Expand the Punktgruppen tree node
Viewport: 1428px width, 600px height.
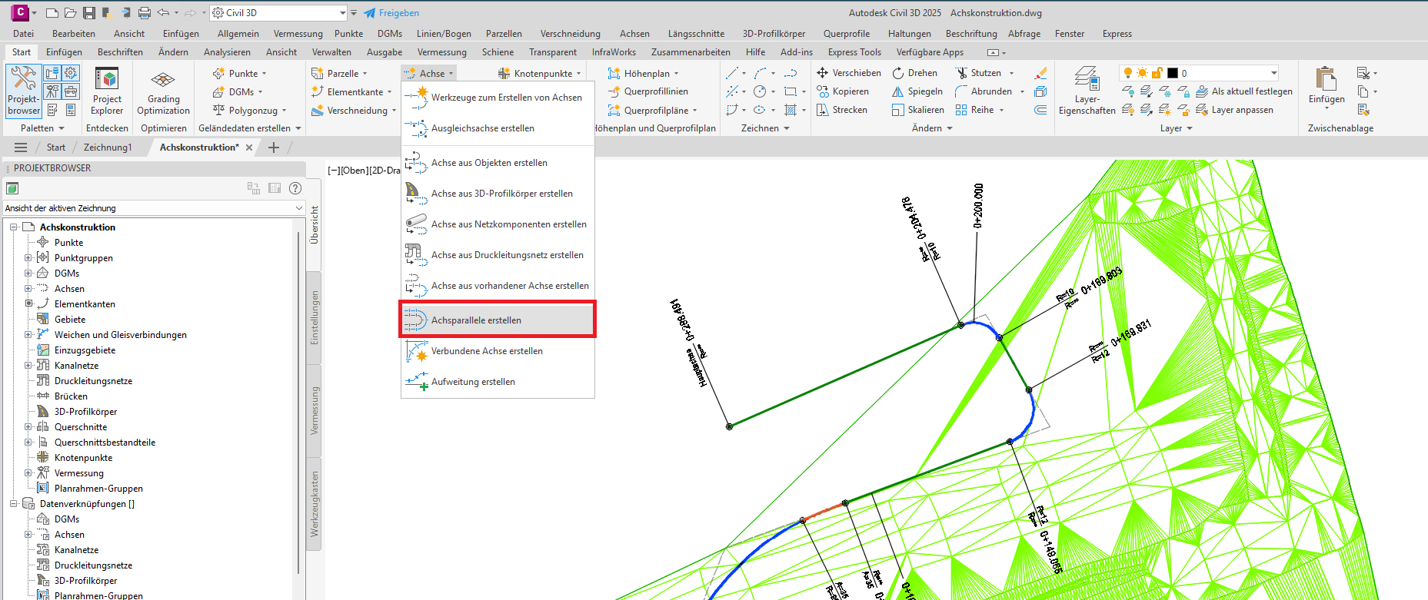[28, 258]
